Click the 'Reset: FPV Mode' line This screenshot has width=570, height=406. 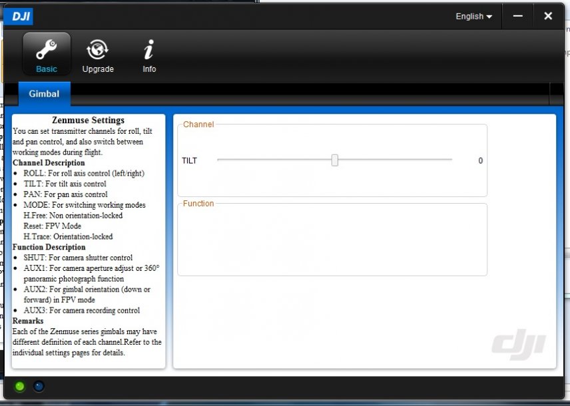[x=53, y=226]
